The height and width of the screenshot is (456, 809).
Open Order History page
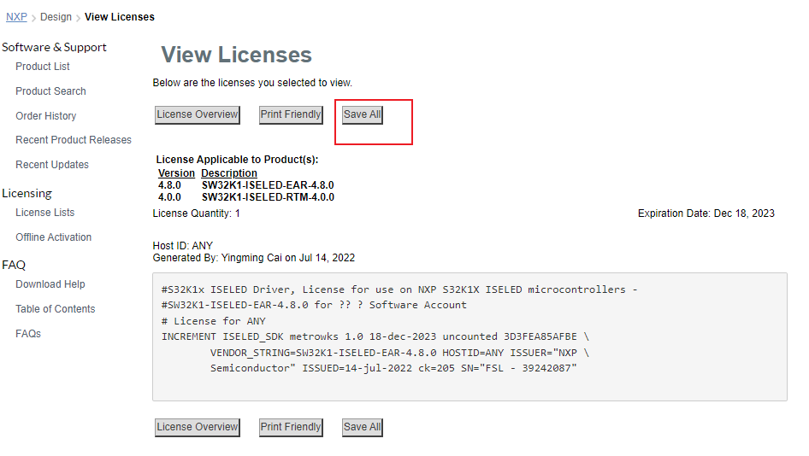point(45,116)
